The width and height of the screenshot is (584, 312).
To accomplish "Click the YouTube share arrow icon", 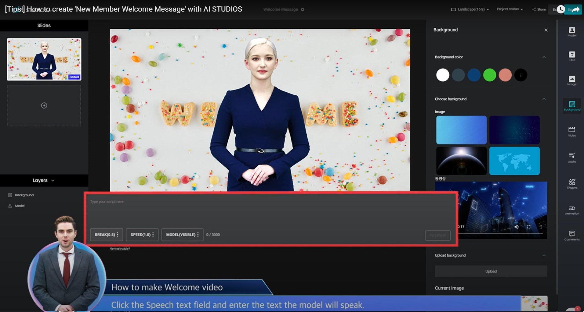I will point(575,9).
